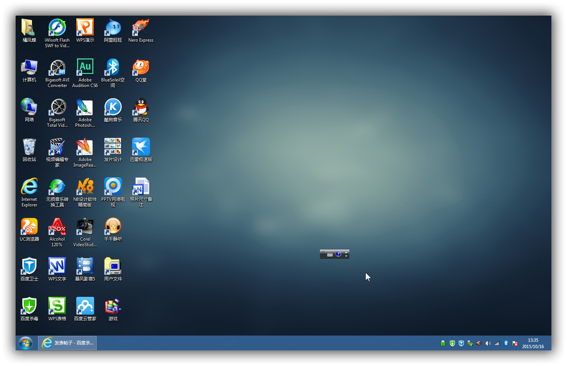Select the QQ堂 game icon

(141, 70)
